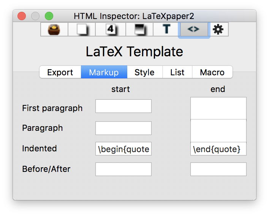Open the page number 4 icon
The height and width of the screenshot is (216, 269).
[x=110, y=29]
